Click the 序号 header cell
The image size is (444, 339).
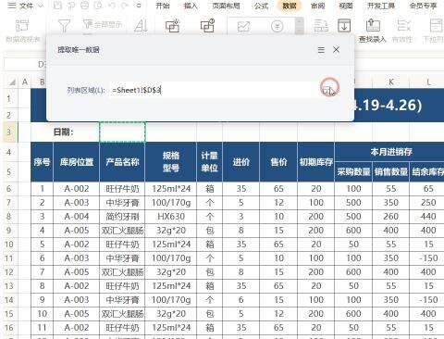pos(42,162)
